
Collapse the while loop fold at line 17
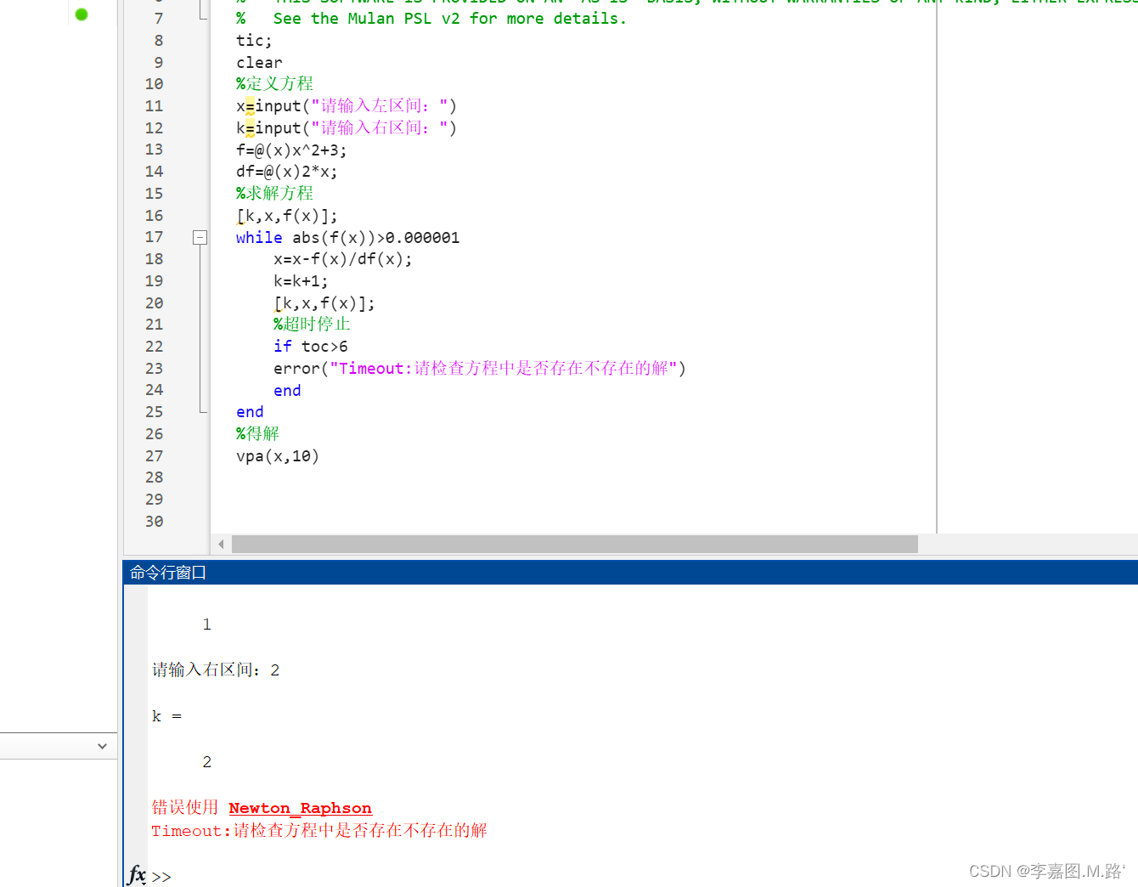click(200, 237)
